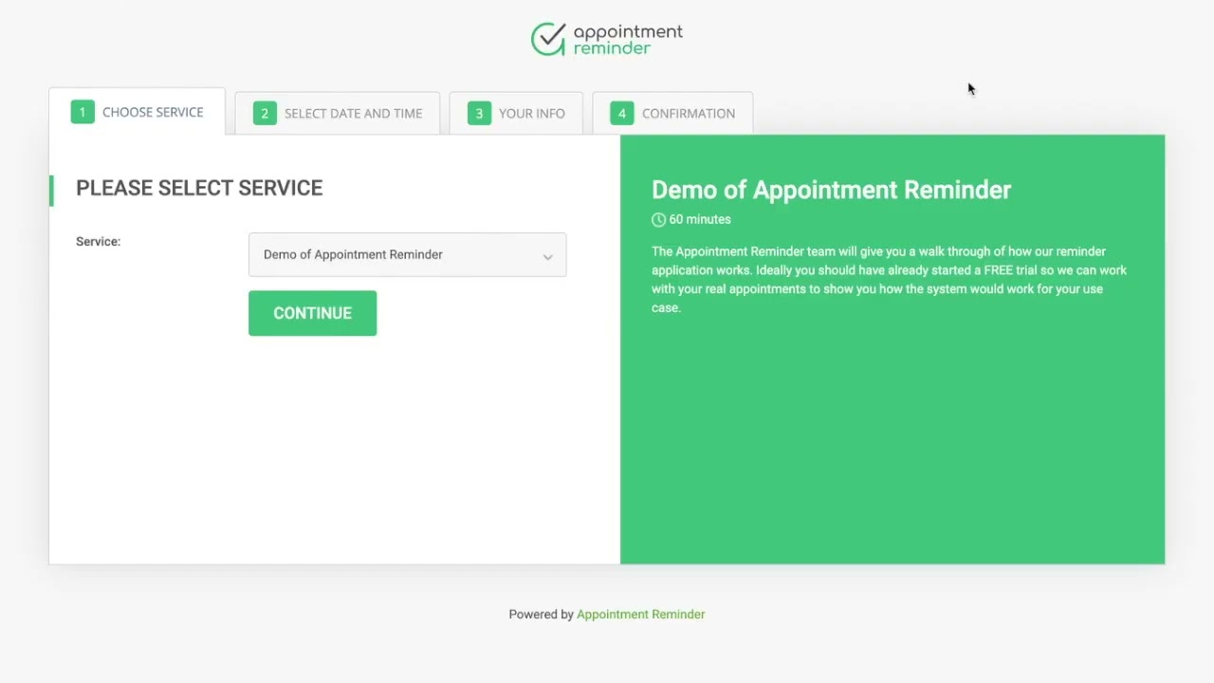
Task: Click the Please Select Service heading
Action: [x=199, y=188]
